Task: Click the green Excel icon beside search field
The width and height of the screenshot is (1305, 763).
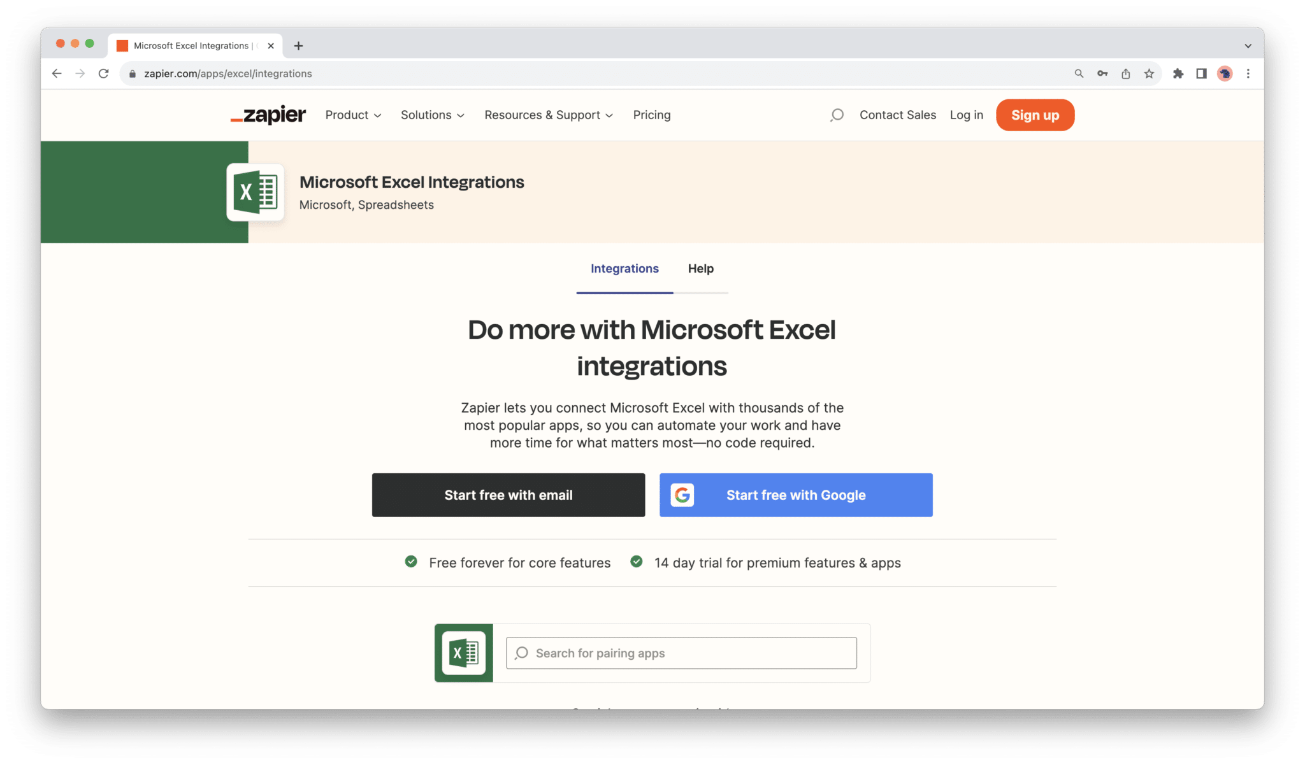Action: point(463,653)
